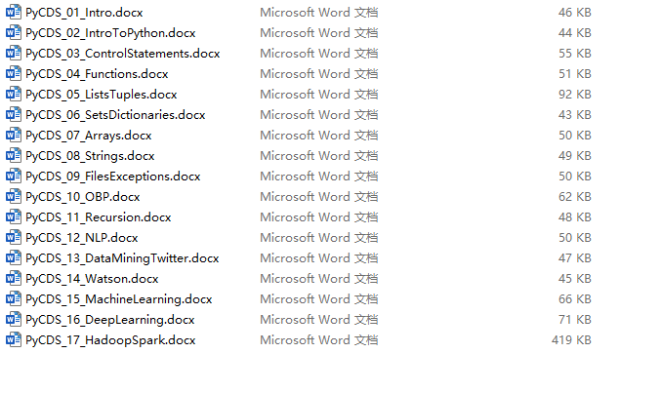Select file name PyCDS_16_DeepLearning.docx
Screen dimensions: 661x393
(110, 320)
